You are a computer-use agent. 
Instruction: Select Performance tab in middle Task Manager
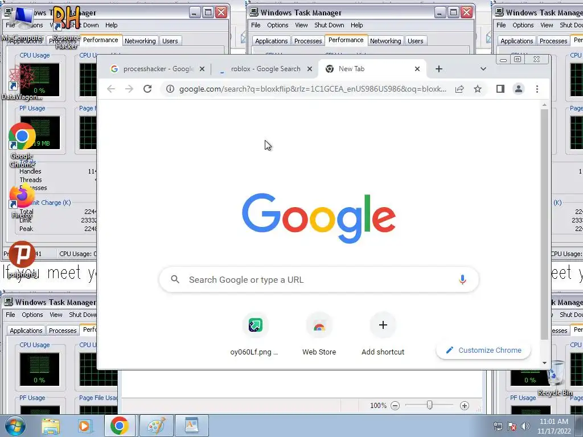[346, 40]
